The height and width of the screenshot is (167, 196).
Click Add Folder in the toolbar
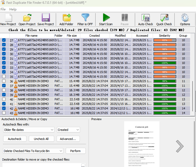pyautogui.click(x=66, y=18)
